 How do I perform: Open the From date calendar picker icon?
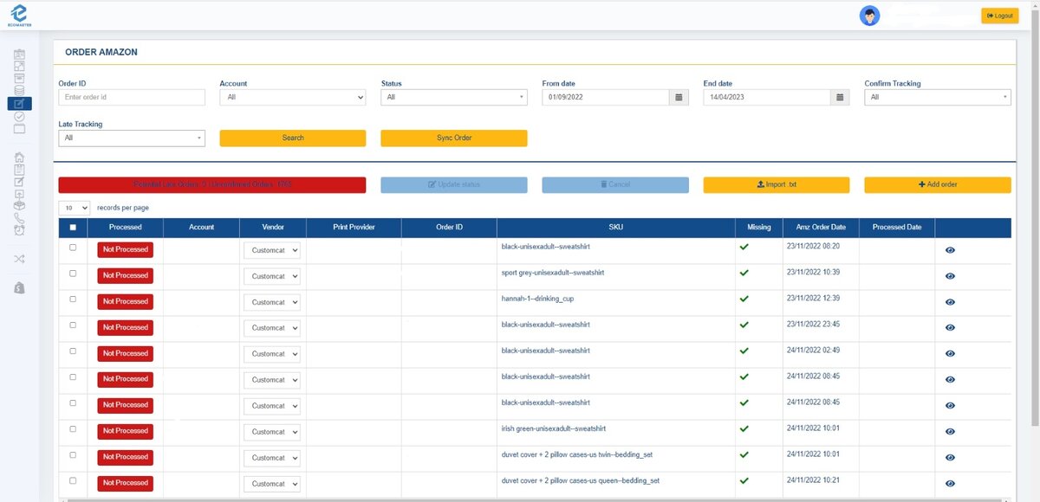(x=679, y=97)
